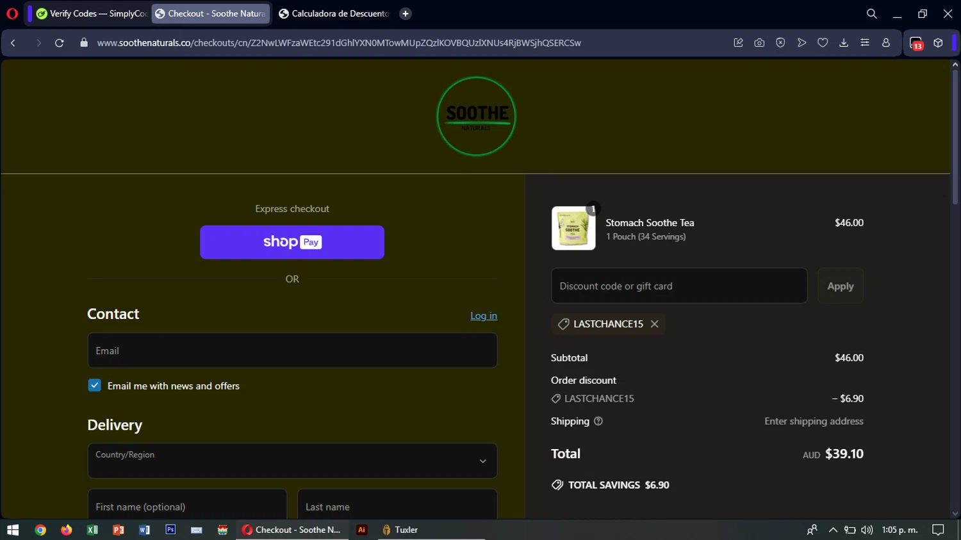Image resolution: width=961 pixels, height=540 pixels.
Task: Uncheck Email me with news and offers
Action: pyautogui.click(x=95, y=386)
